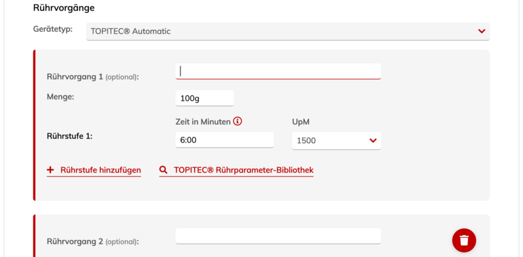This screenshot has width=523, height=257.
Task: Click the Rührvorgänge section heading
Action: pyautogui.click(x=63, y=8)
